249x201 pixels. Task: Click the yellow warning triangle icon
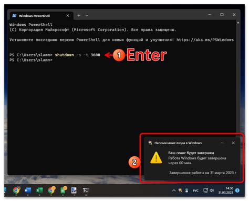coord(156,158)
